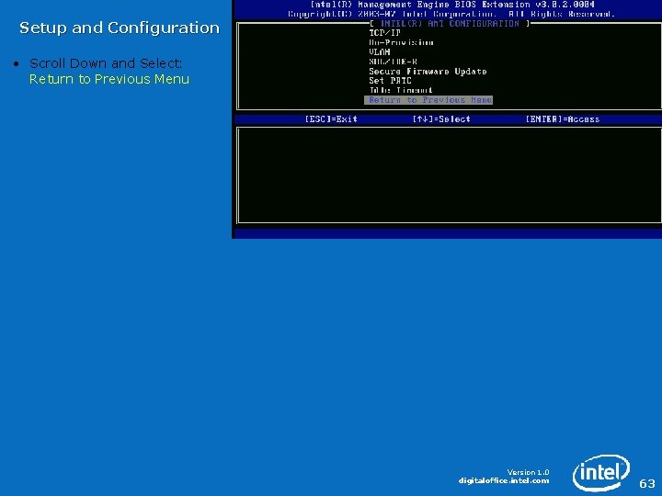Screen dimensions: 662x496
Task: Open the digitaloffice.intel.com link
Action: pyautogui.click(x=504, y=480)
